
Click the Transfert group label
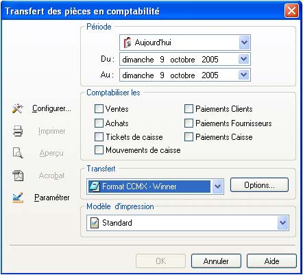tap(101, 169)
